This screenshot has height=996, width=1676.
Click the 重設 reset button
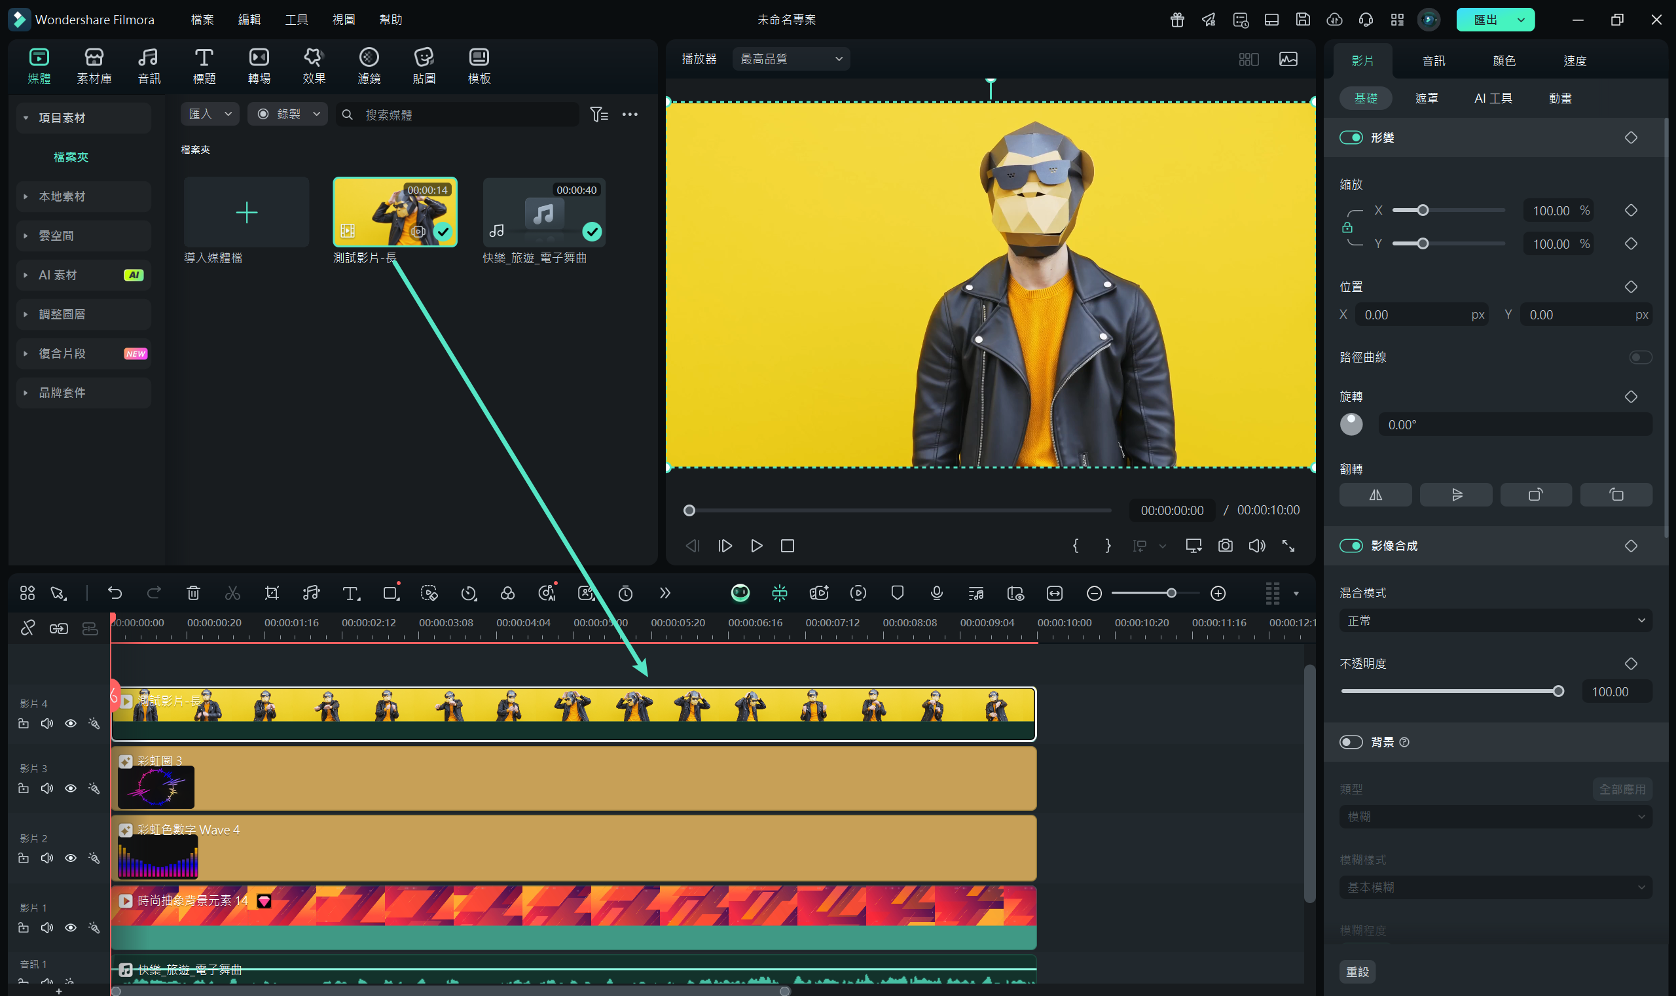coord(1358,971)
